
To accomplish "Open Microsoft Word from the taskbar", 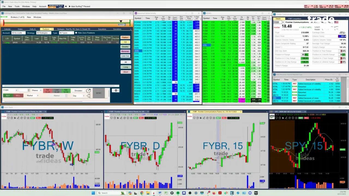I will click(160, 193).
